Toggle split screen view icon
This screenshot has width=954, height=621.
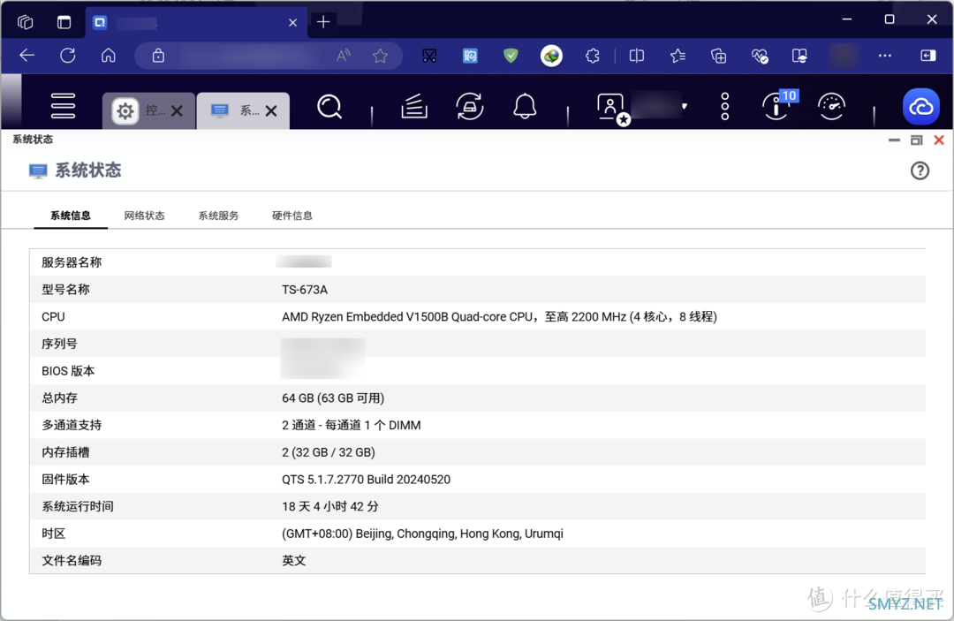click(x=637, y=56)
